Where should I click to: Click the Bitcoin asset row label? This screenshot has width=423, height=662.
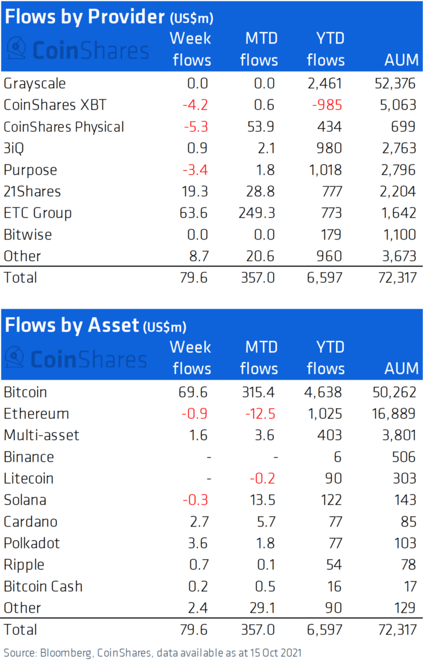tap(25, 392)
